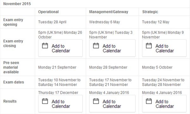The image size is (190, 114).
Task: Click calendar icon for Strategic exam entry closing
Action: [149, 46]
